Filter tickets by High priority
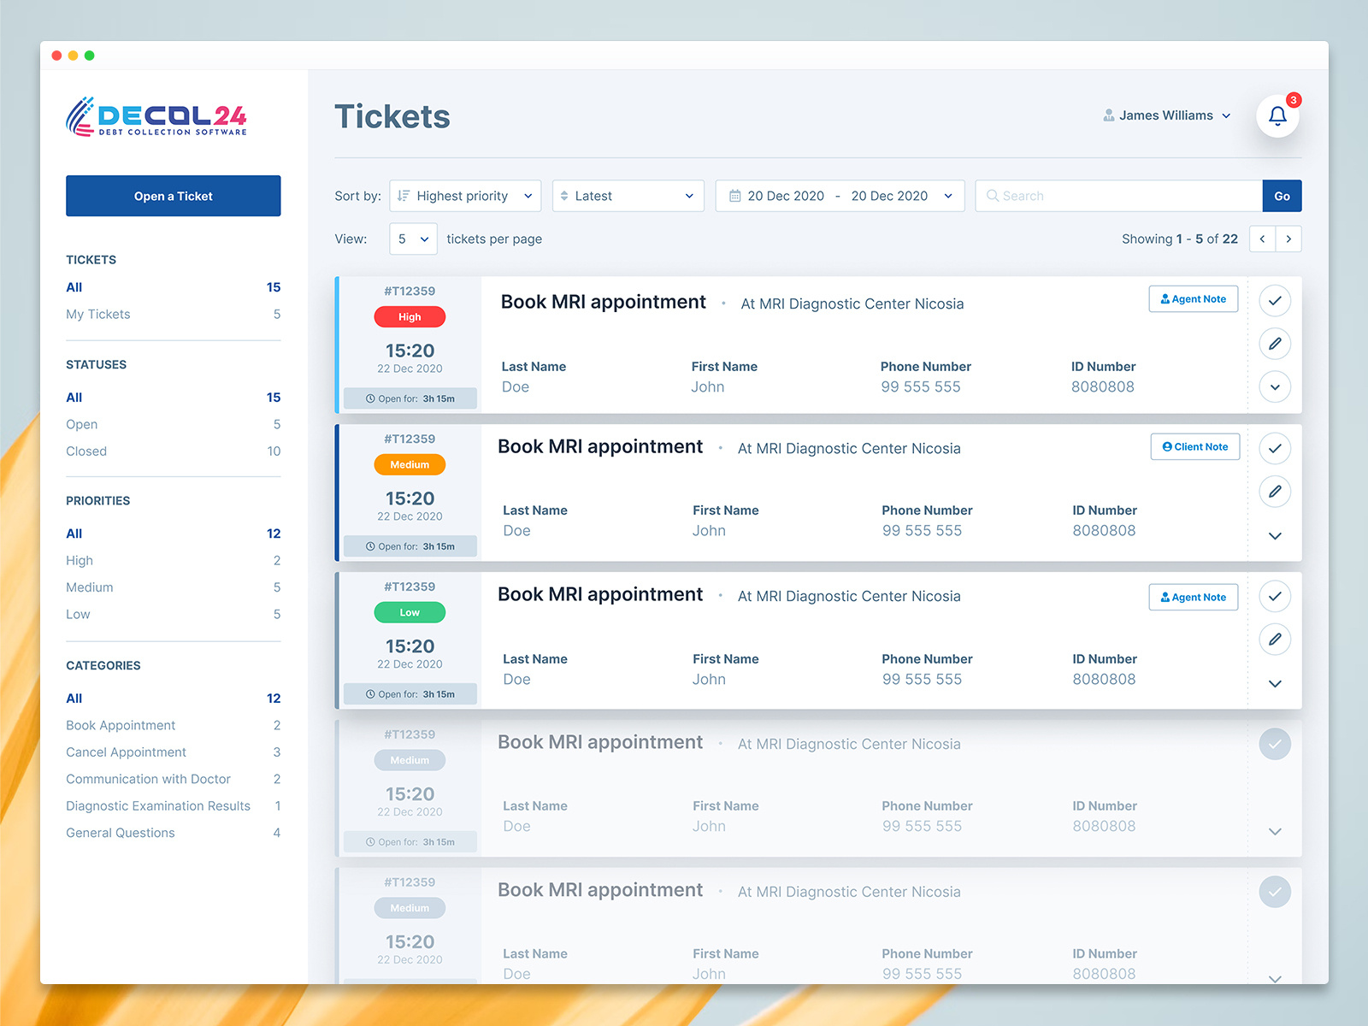Viewport: 1368px width, 1026px height. (x=79, y=560)
